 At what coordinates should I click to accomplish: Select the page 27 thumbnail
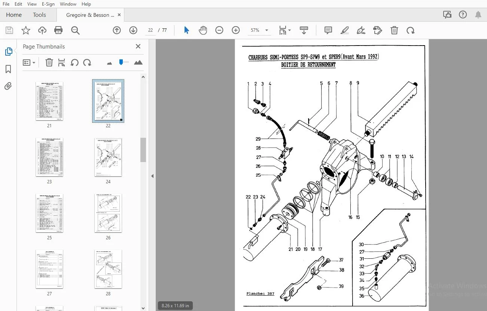point(49,269)
